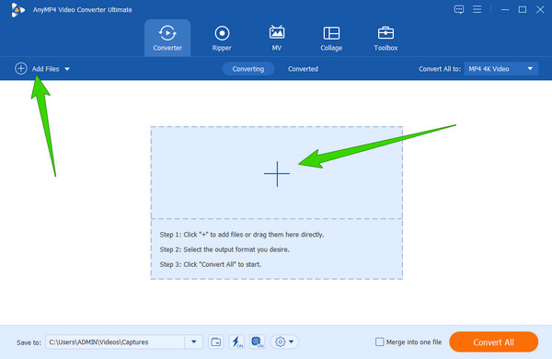Click the 'Step 1' instruction text

(242, 235)
